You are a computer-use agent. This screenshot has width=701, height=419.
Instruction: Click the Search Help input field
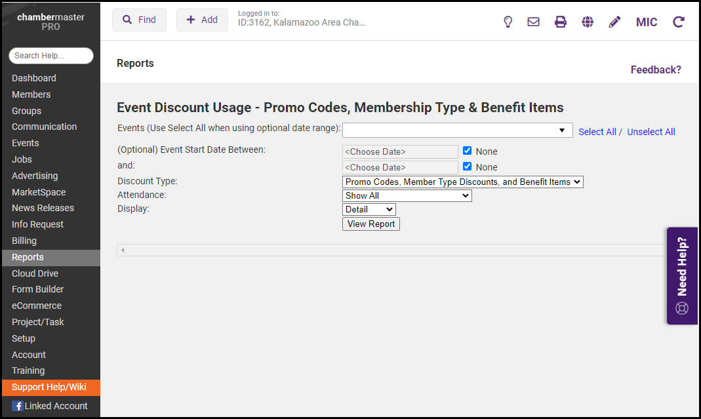51,56
